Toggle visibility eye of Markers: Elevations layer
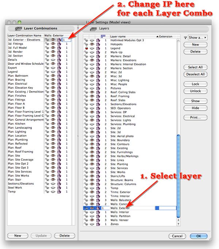 click(92, 60)
